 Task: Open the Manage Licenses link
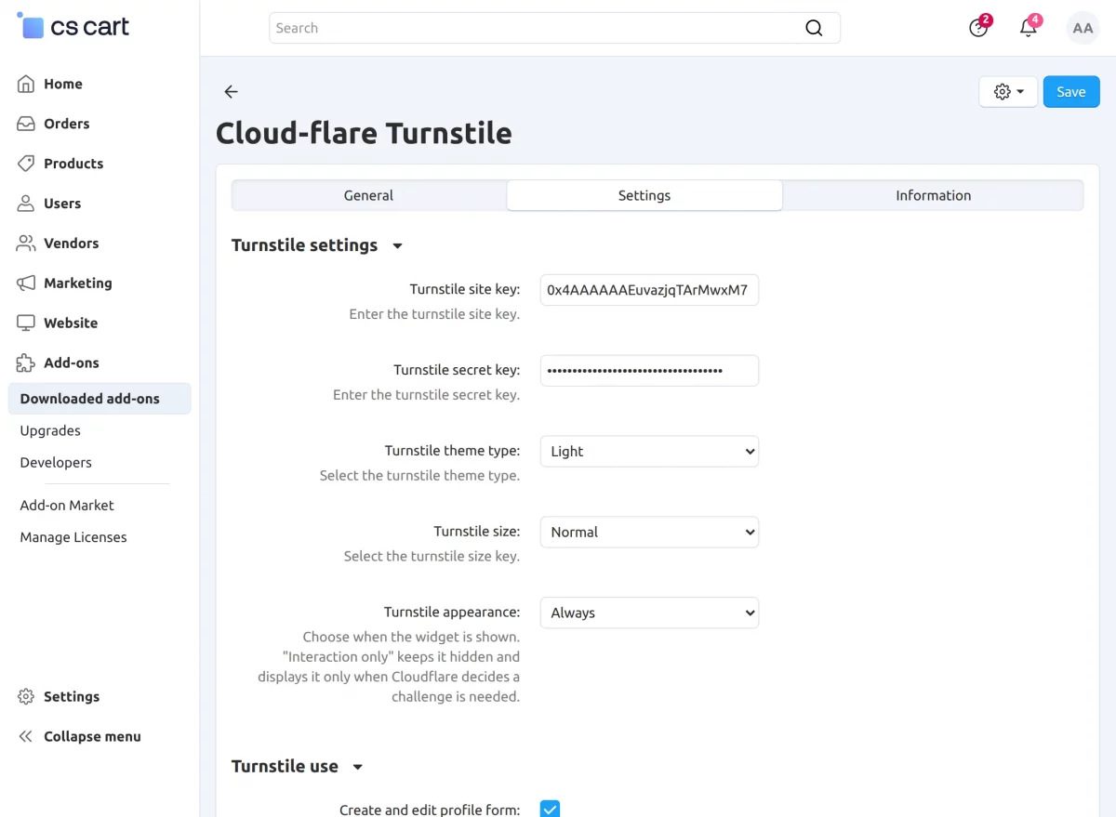[x=73, y=537]
